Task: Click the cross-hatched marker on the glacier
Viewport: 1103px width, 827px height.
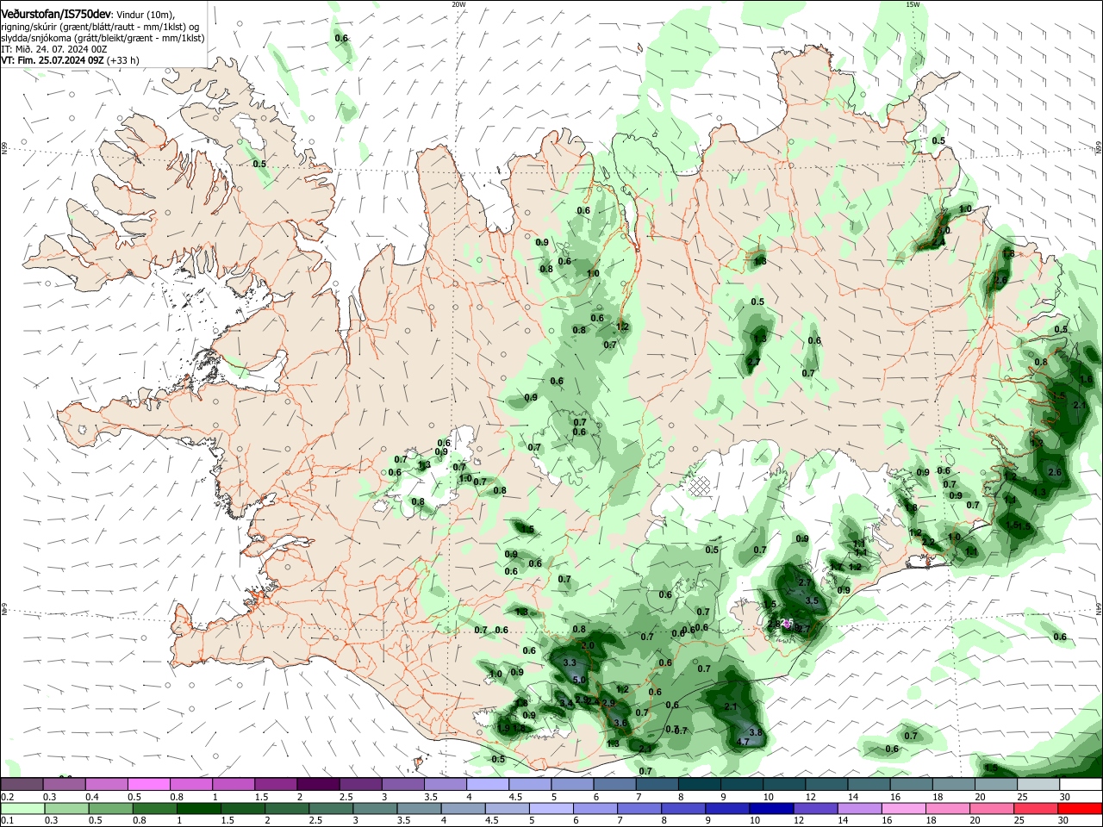Action: [x=700, y=485]
